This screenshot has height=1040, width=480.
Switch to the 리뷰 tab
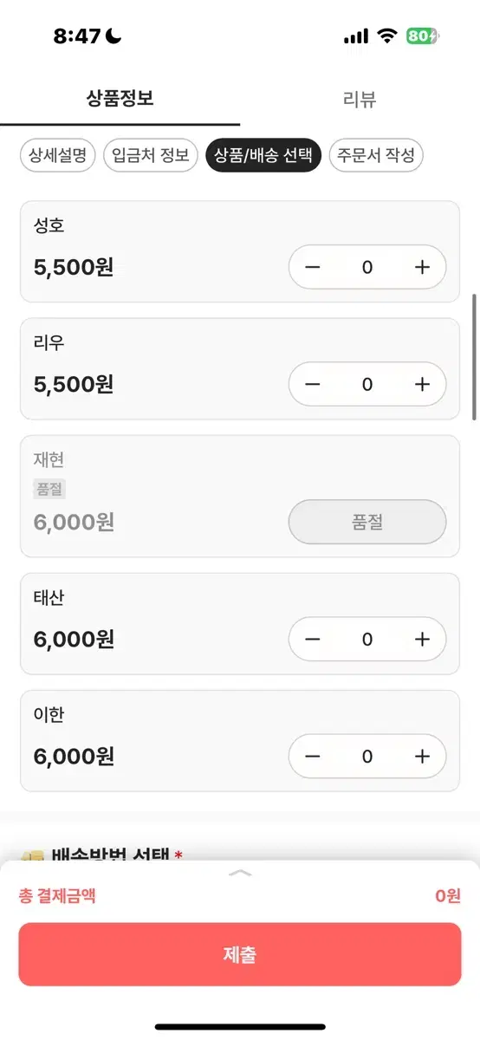pyautogui.click(x=360, y=99)
